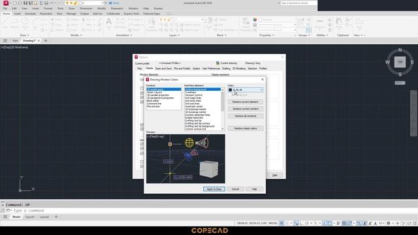Screen dimensions: 418x235
Task: Click the 3D scene Preview thumbnail
Action: pos(185,159)
